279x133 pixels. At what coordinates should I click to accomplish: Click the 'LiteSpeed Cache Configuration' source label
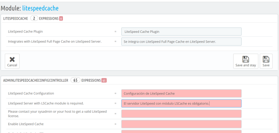pos(31,93)
